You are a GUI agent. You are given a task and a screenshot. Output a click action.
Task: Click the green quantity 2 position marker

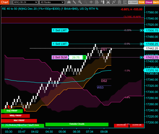point(84,57)
